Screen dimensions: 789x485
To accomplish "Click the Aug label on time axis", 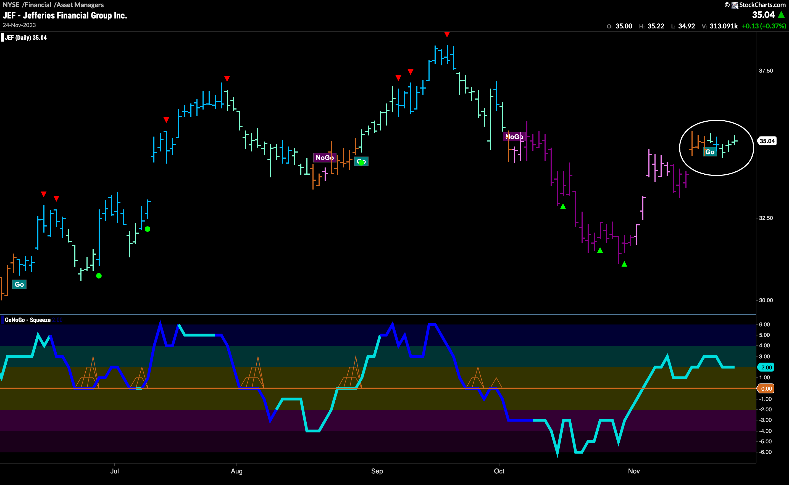I will click(x=237, y=471).
